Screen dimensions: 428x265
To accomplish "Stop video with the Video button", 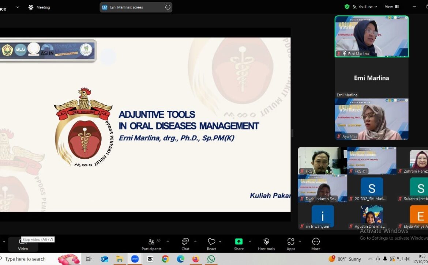I will pyautogui.click(x=23, y=245).
